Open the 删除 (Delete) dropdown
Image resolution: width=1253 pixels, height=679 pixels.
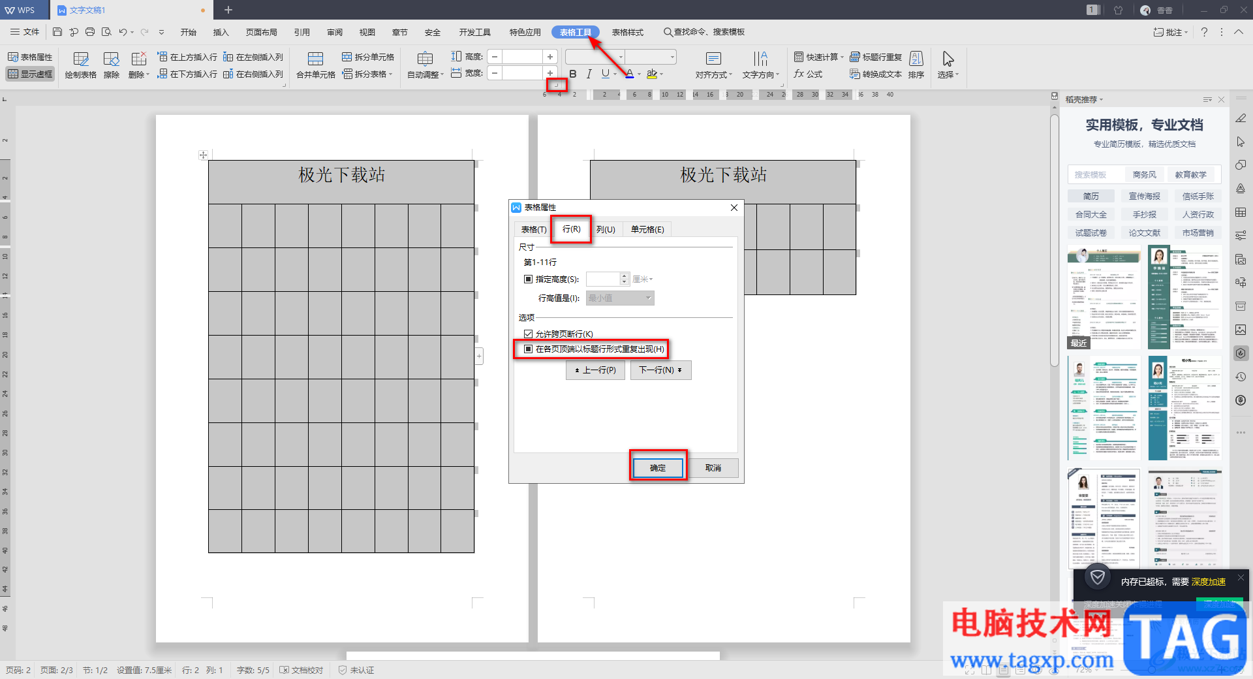(139, 66)
